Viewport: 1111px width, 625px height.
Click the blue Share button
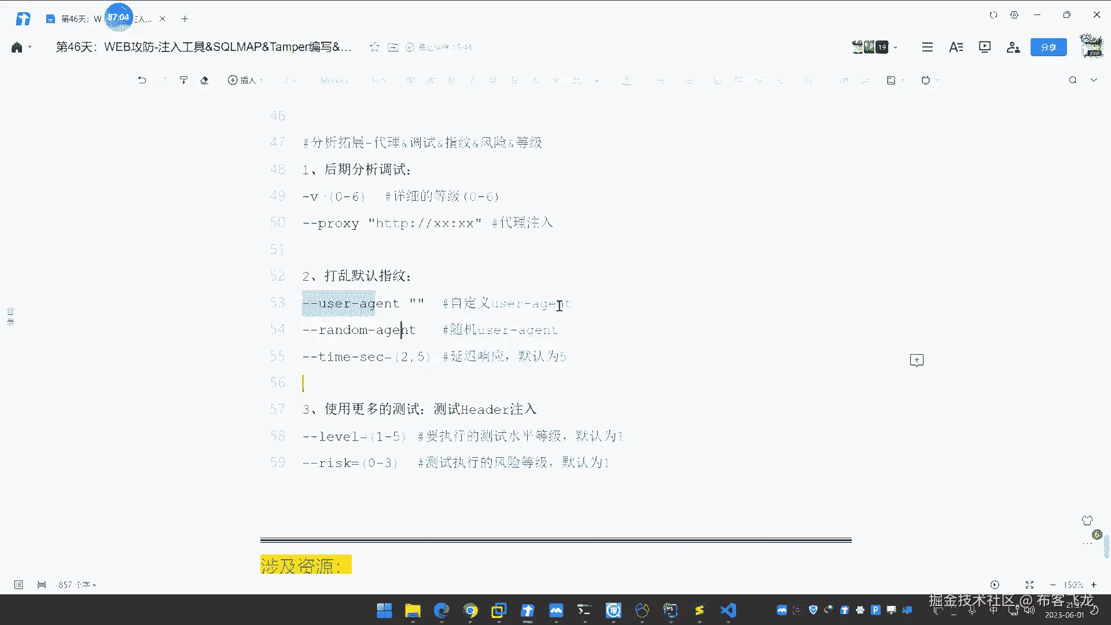pyautogui.click(x=1048, y=47)
